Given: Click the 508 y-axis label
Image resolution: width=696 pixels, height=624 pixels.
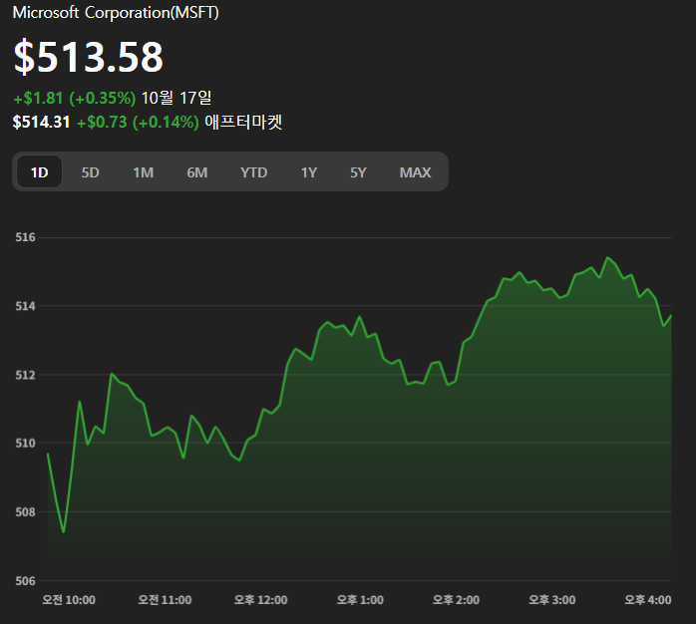Looking at the screenshot, I should [x=25, y=512].
